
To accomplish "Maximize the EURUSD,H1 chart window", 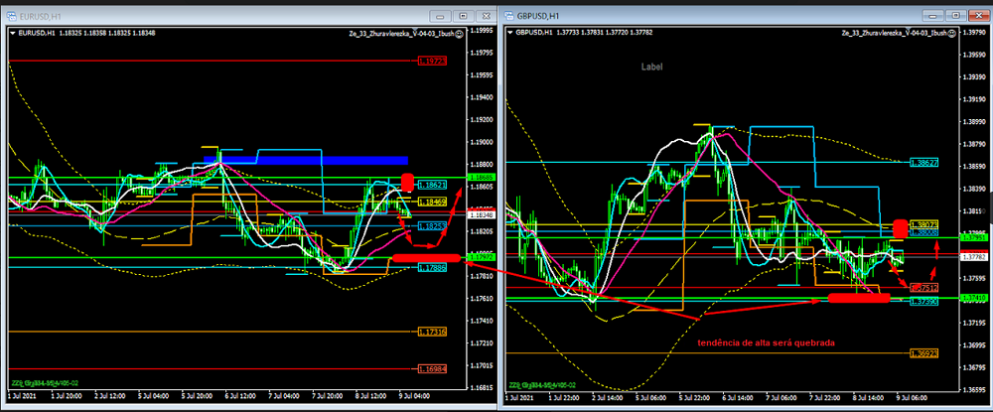I will [462, 17].
